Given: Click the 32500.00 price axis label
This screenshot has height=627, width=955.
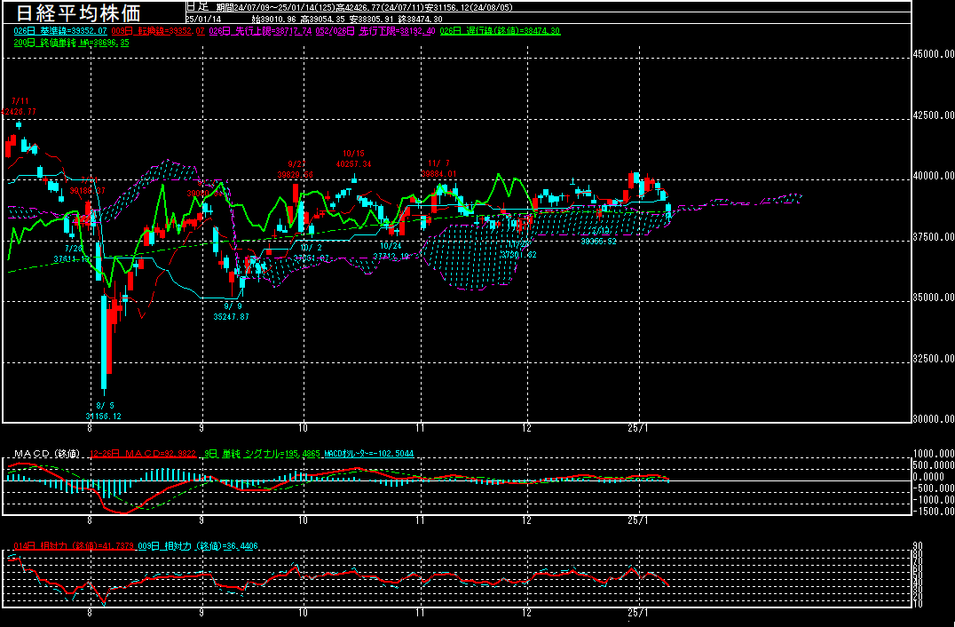Looking at the screenshot, I should pyautogui.click(x=934, y=359).
